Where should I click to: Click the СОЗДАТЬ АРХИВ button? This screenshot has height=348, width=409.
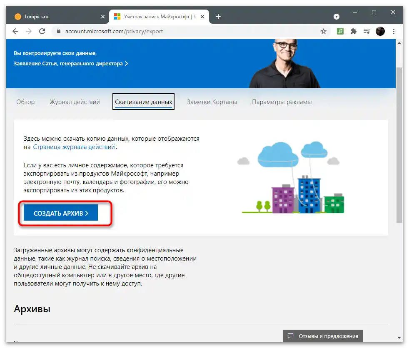click(x=61, y=213)
